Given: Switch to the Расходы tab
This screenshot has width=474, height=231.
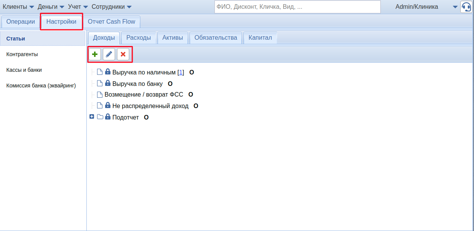Looking at the screenshot, I should point(138,38).
